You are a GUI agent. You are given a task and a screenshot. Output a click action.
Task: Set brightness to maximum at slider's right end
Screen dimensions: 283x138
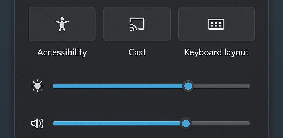(x=249, y=86)
